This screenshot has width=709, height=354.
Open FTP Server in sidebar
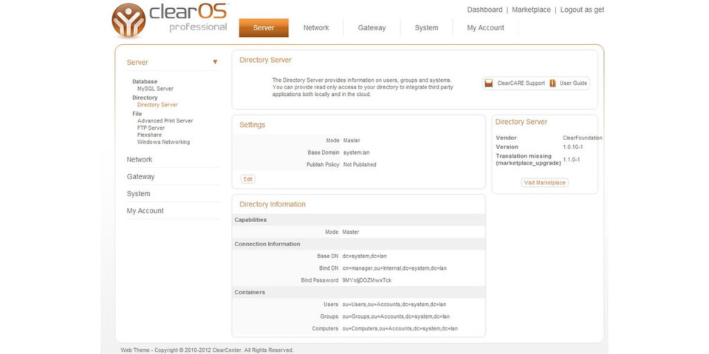click(x=151, y=128)
